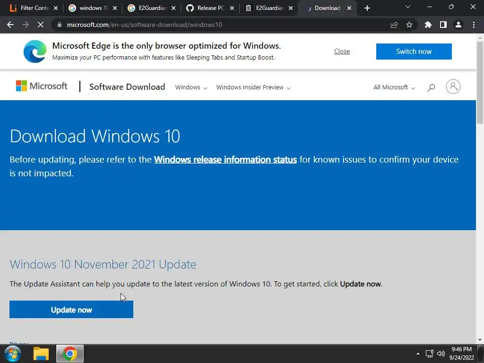
Task: Open the taskbar clock showing 9:46 PM
Action: 461,354
